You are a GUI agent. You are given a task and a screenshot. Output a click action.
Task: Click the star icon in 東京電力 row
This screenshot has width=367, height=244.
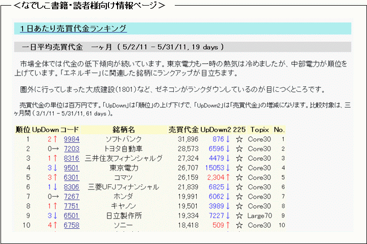(239, 168)
